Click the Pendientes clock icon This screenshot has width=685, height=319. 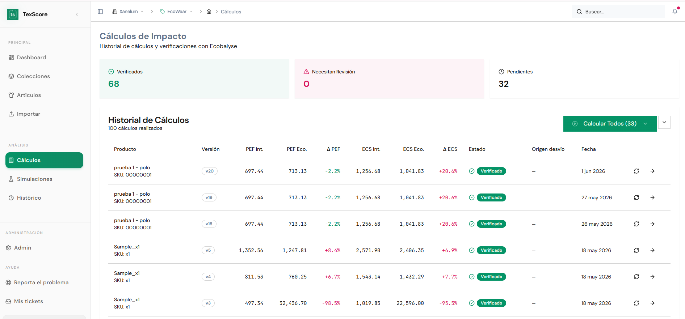(501, 72)
